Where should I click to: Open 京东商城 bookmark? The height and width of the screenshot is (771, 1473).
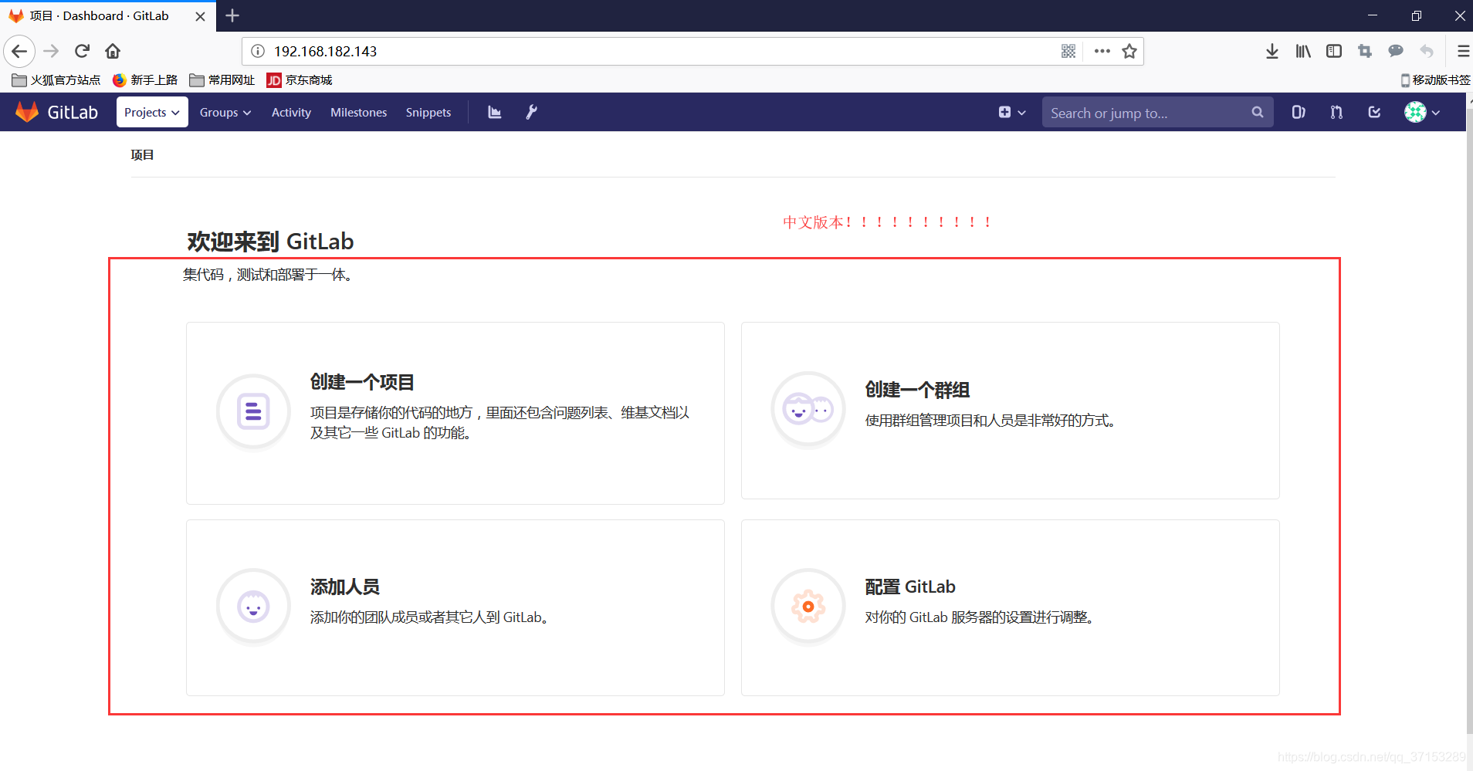pos(300,80)
